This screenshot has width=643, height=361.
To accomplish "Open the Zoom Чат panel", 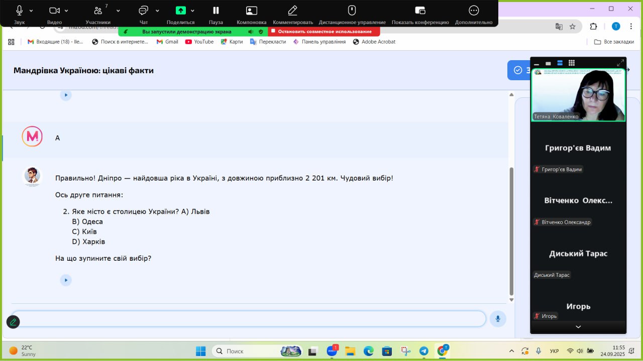I will tap(143, 11).
